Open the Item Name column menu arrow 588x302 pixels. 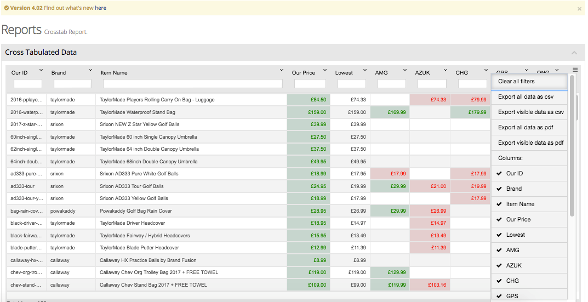[x=282, y=71]
